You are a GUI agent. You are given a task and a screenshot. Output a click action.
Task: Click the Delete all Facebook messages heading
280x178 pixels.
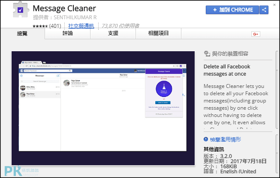click(x=227, y=70)
